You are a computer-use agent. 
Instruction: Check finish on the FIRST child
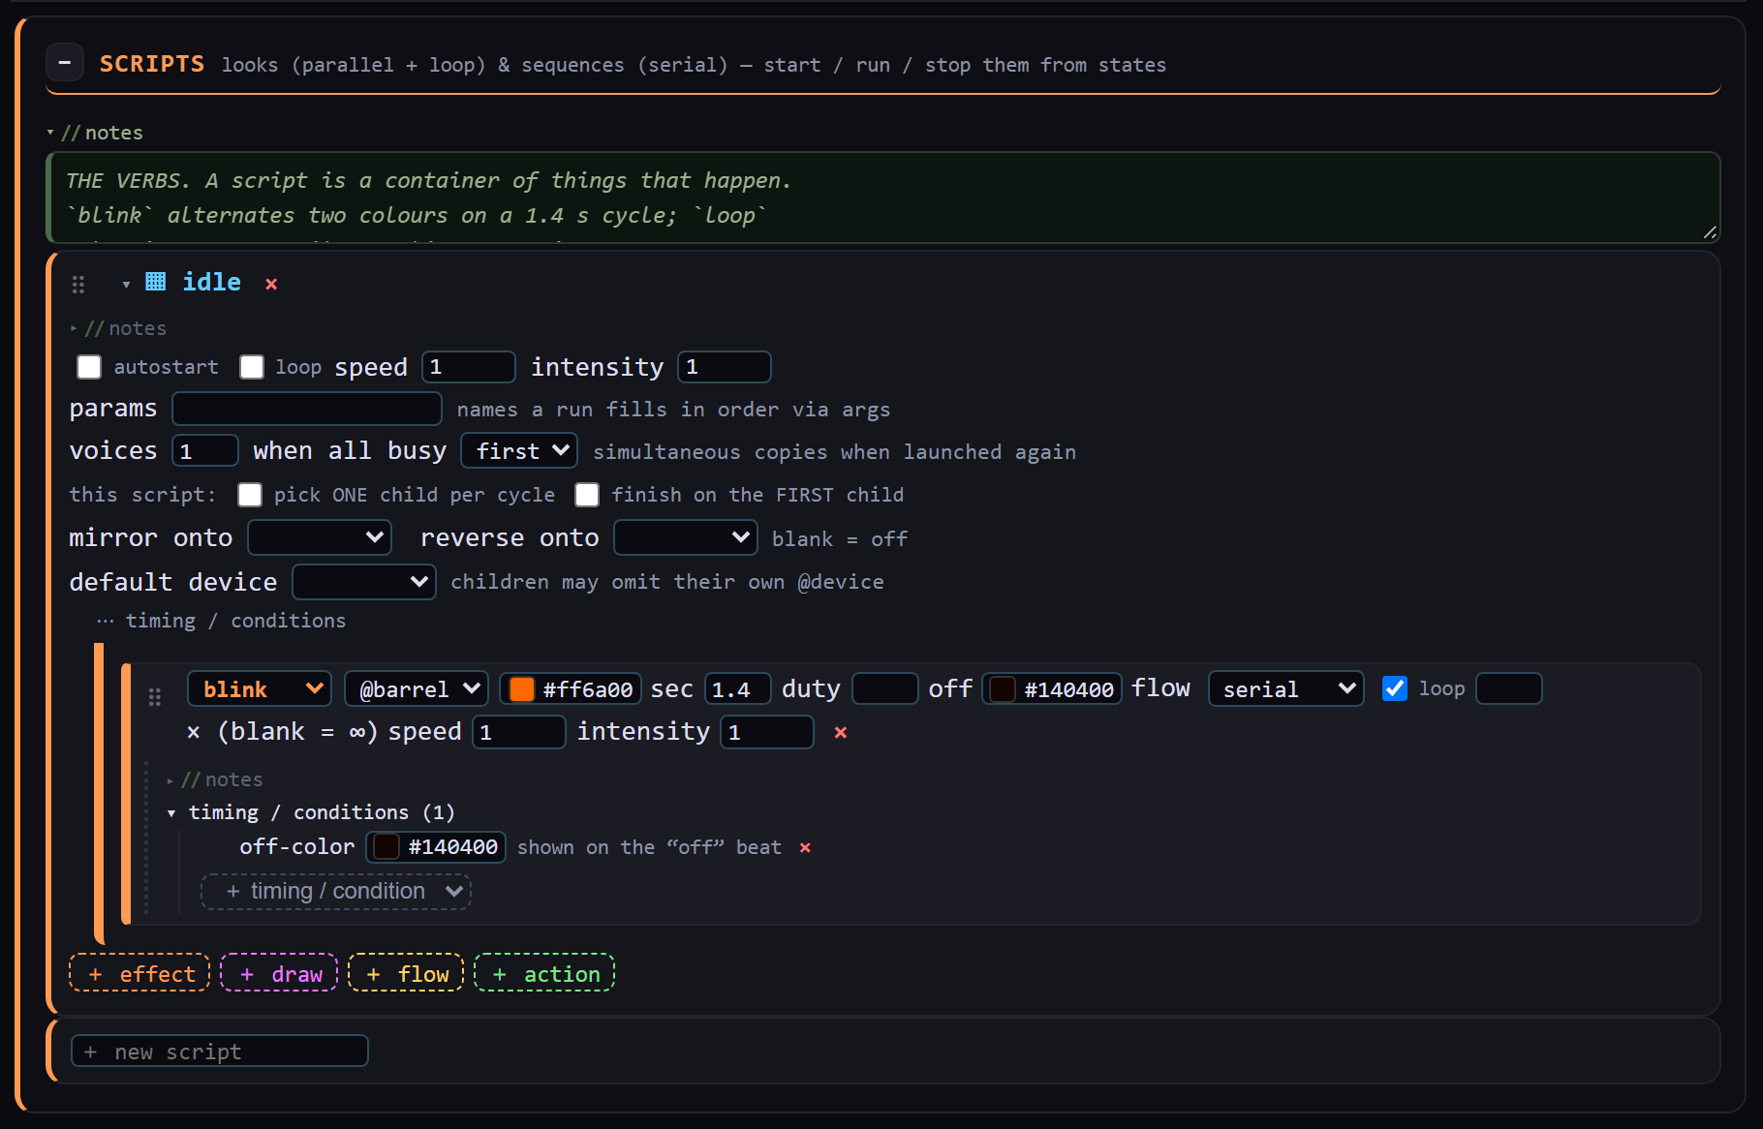pos(587,495)
